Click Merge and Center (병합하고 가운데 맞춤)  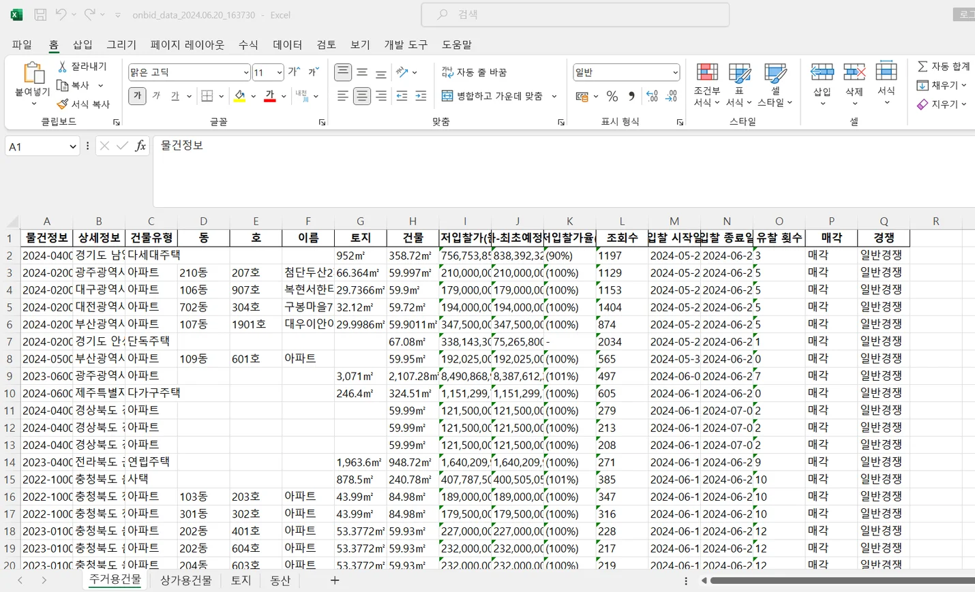click(x=492, y=96)
